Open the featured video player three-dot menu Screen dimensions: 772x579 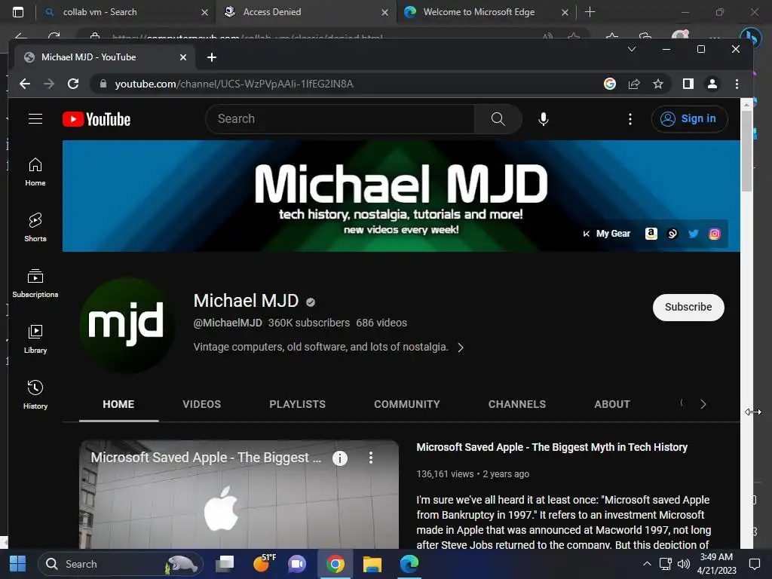coord(371,458)
